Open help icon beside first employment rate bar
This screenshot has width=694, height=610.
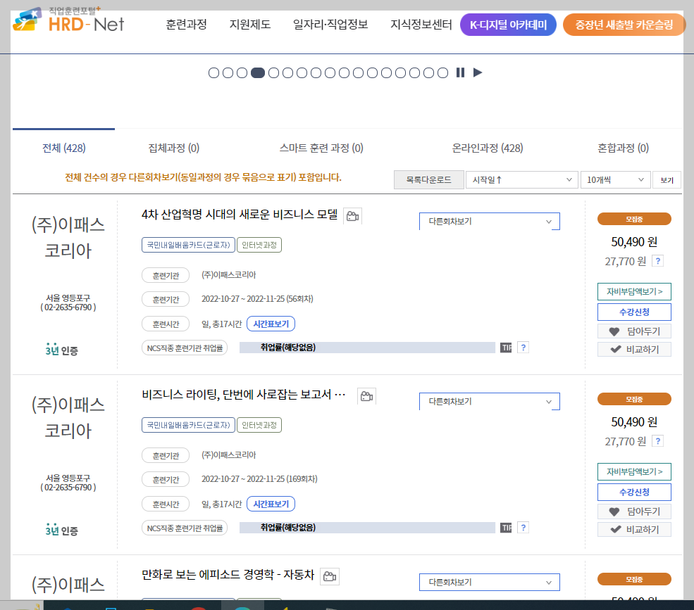pos(523,348)
